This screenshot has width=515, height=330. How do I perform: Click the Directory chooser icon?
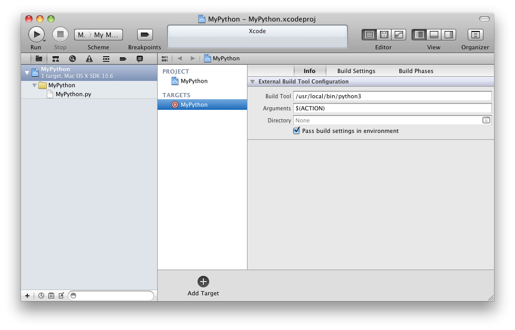pos(486,120)
